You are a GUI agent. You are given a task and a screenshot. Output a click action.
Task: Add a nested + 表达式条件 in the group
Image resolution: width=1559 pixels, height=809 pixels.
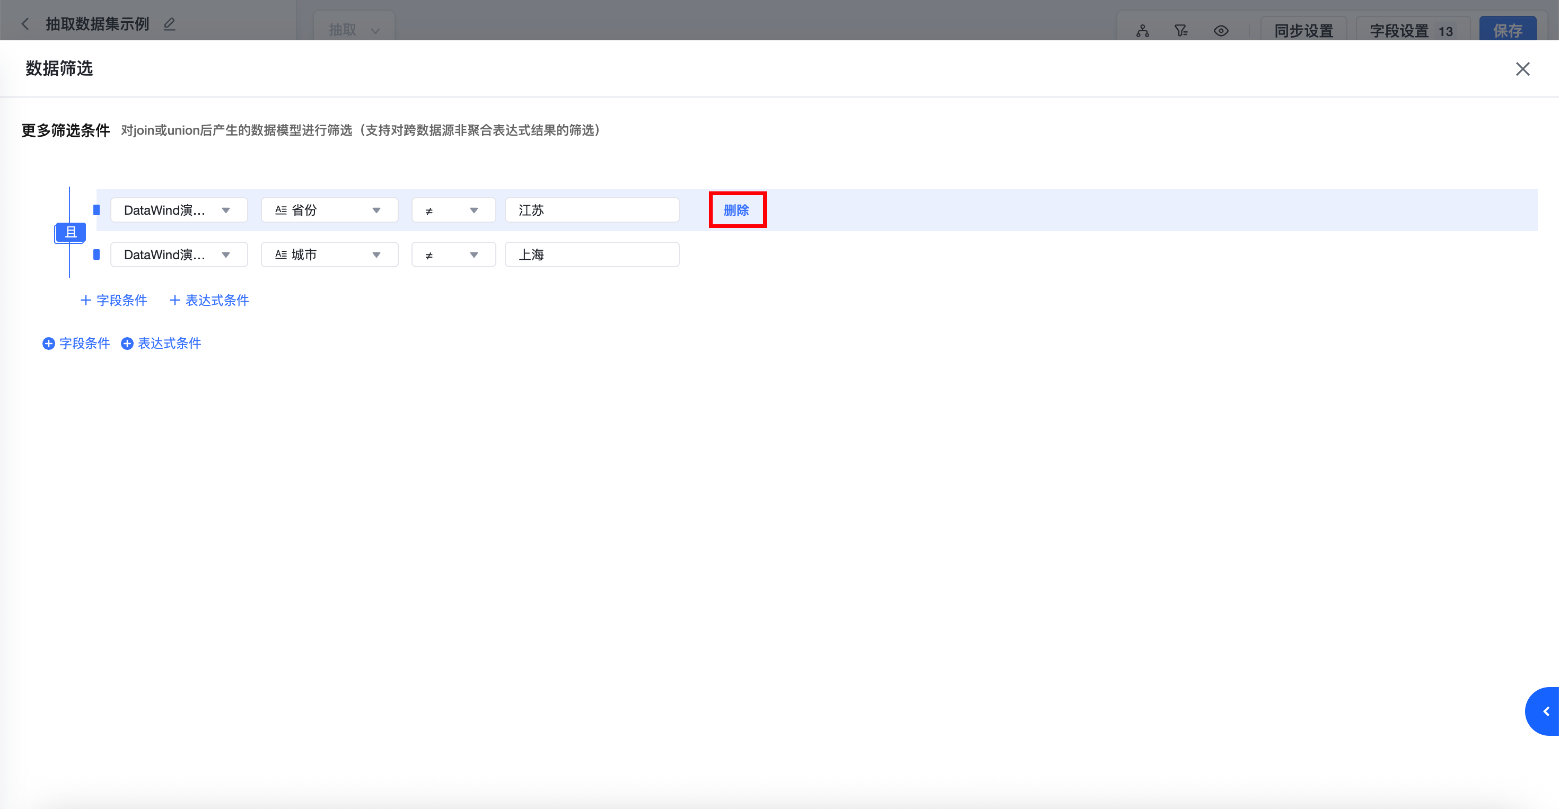[209, 301]
